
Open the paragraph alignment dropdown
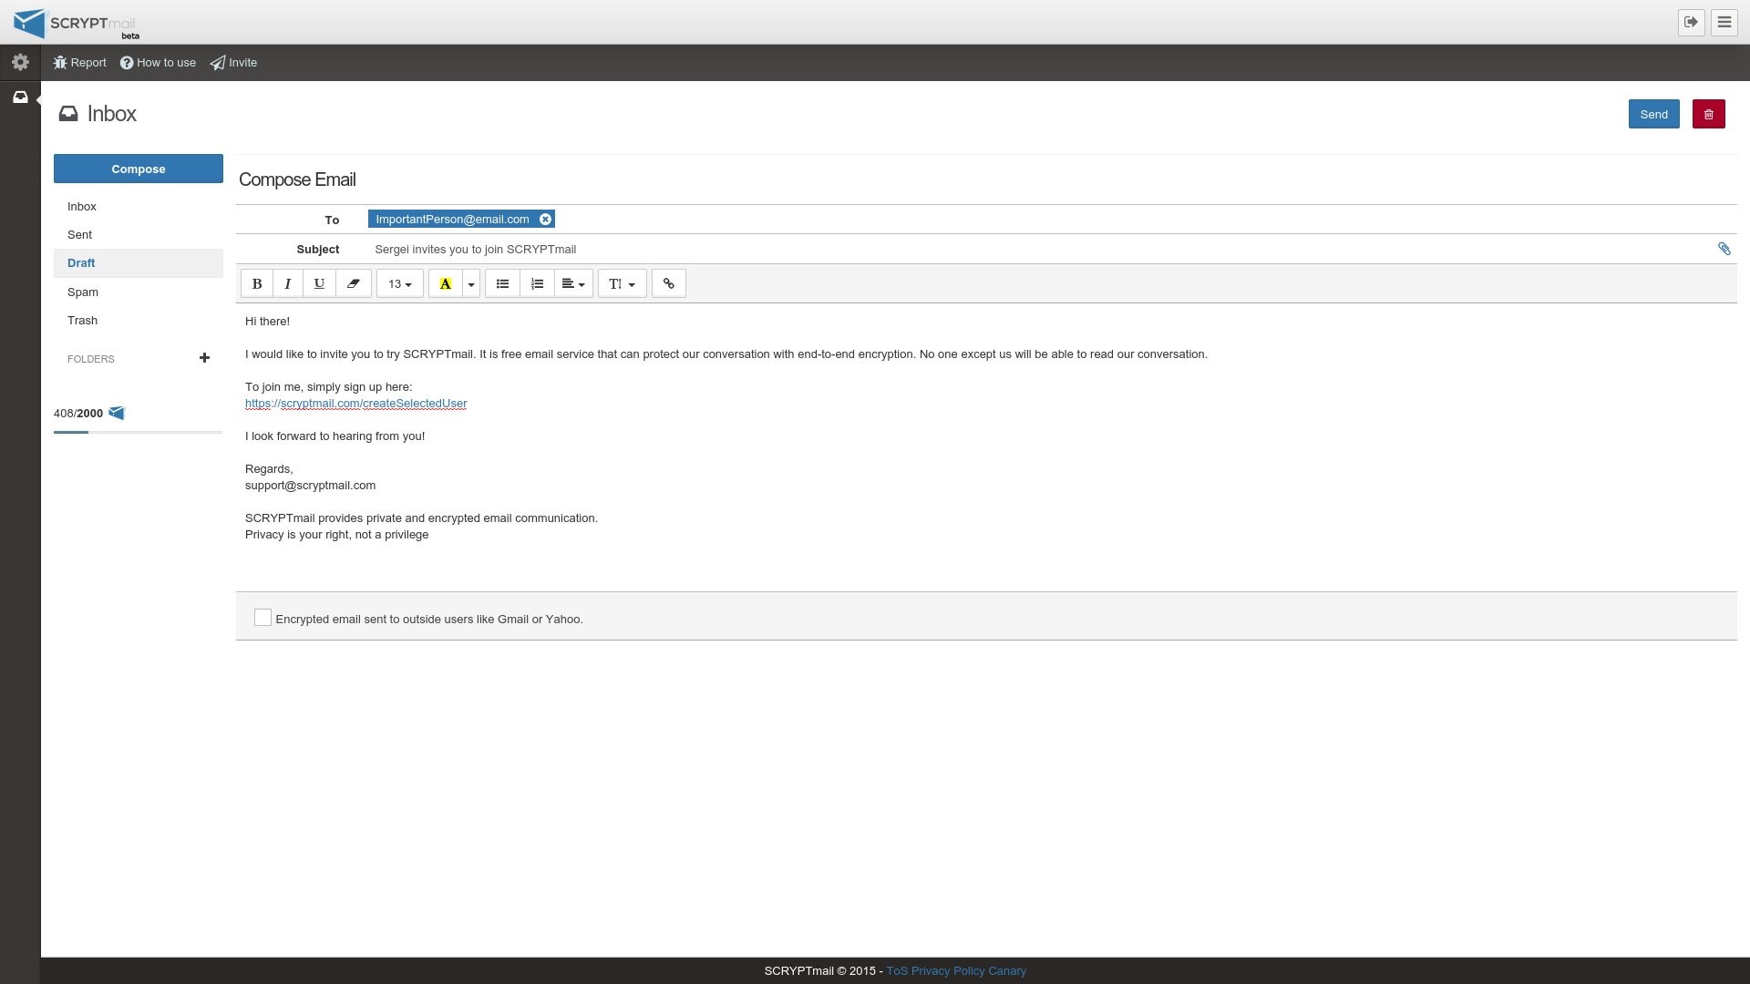[x=572, y=284]
